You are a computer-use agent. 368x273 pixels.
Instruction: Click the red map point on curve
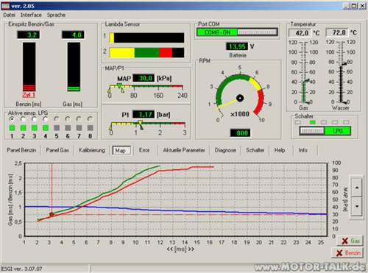[x=52, y=215]
